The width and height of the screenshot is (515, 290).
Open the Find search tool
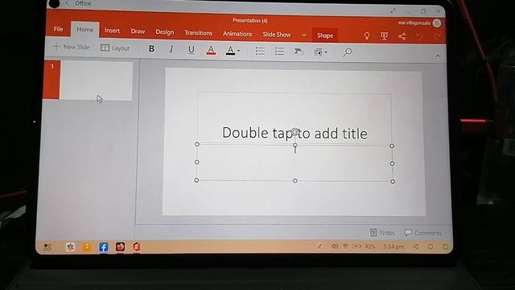347,52
